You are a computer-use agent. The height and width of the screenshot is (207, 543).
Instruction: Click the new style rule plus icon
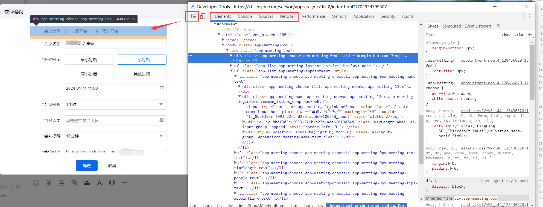pyautogui.click(x=530, y=35)
